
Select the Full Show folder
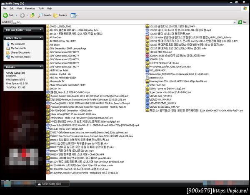[x=53, y=44]
